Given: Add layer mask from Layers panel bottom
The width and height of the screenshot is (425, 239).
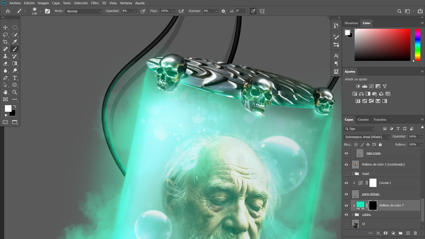Looking at the screenshot, I should [x=385, y=233].
